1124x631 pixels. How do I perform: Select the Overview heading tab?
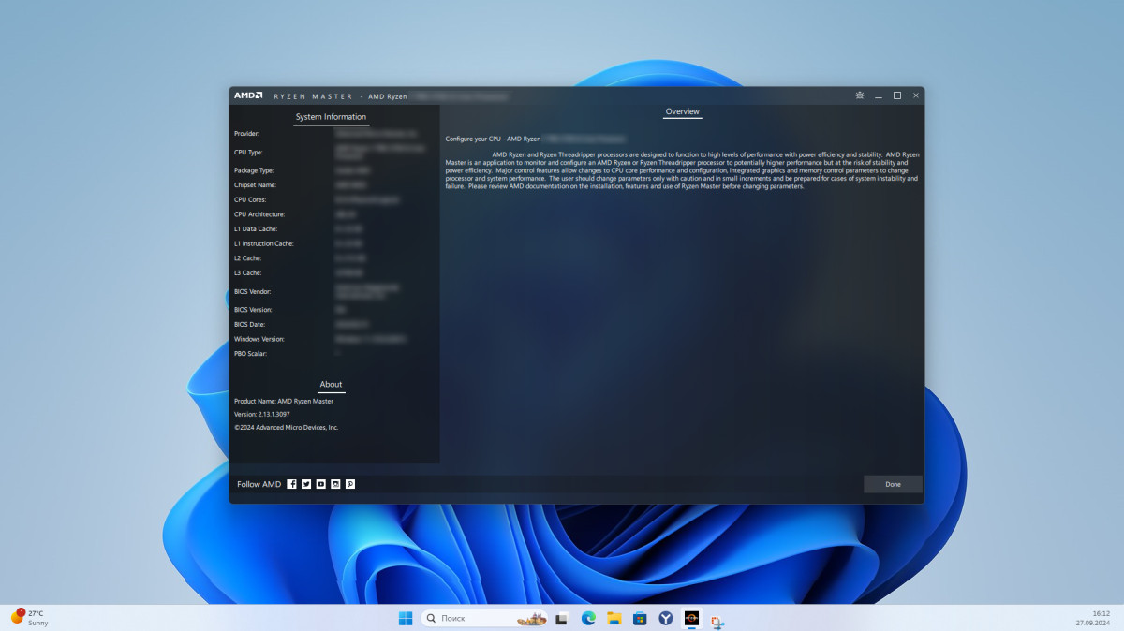click(x=682, y=111)
